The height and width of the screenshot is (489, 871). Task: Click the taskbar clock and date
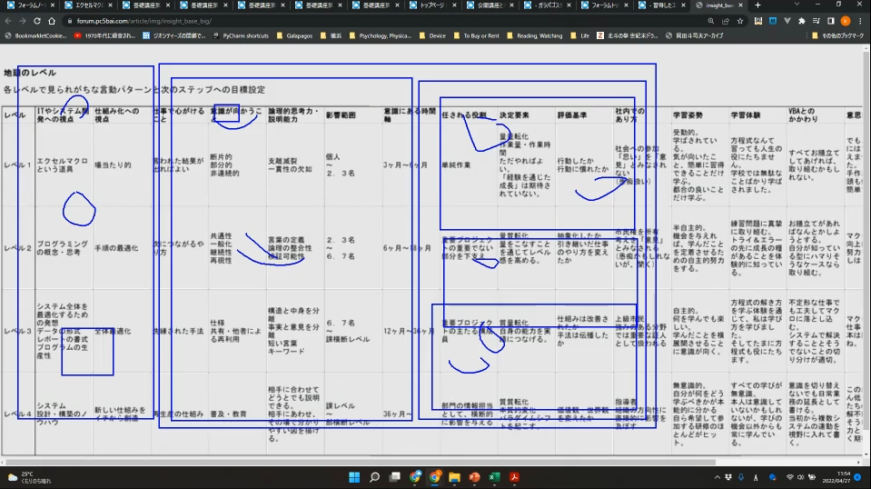pos(836,477)
